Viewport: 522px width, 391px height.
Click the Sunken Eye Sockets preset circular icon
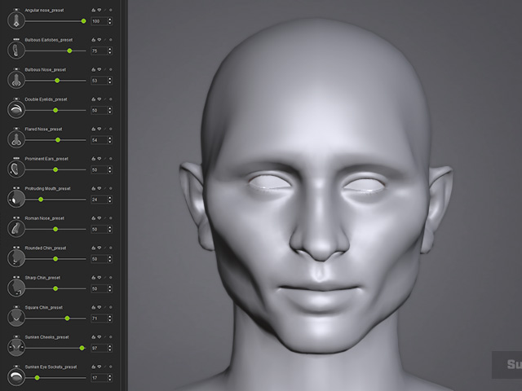pyautogui.click(x=16, y=377)
